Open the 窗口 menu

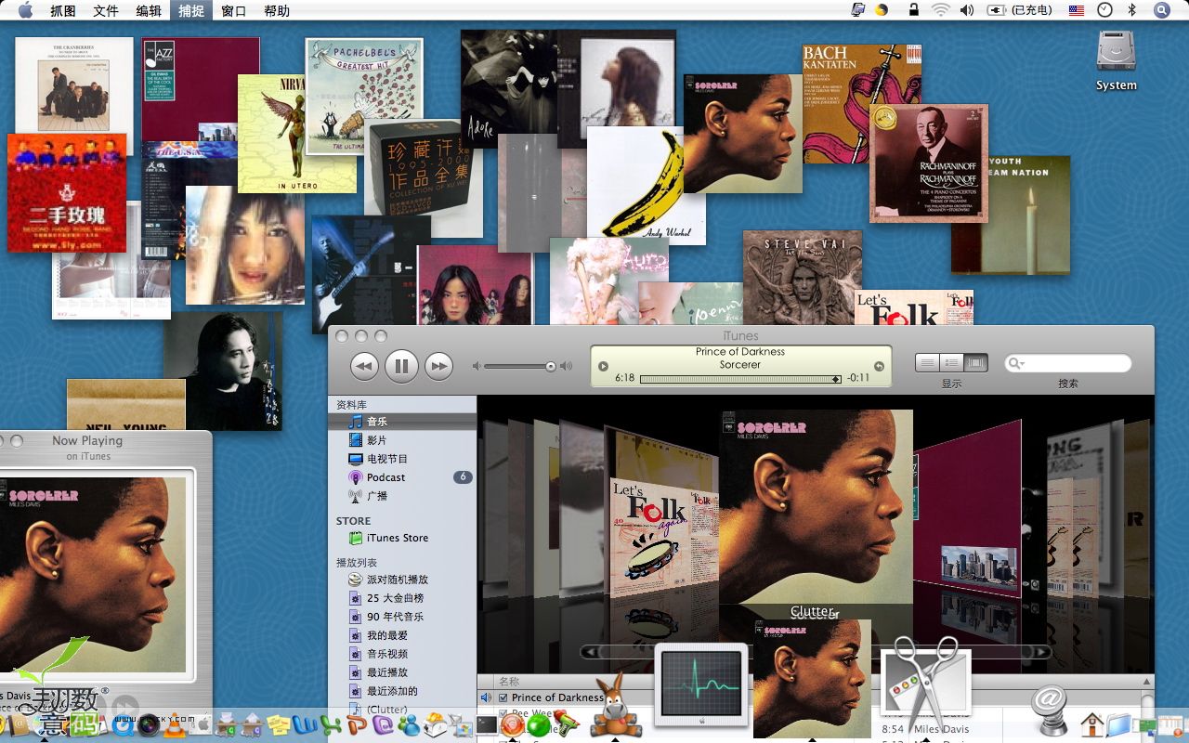234,10
